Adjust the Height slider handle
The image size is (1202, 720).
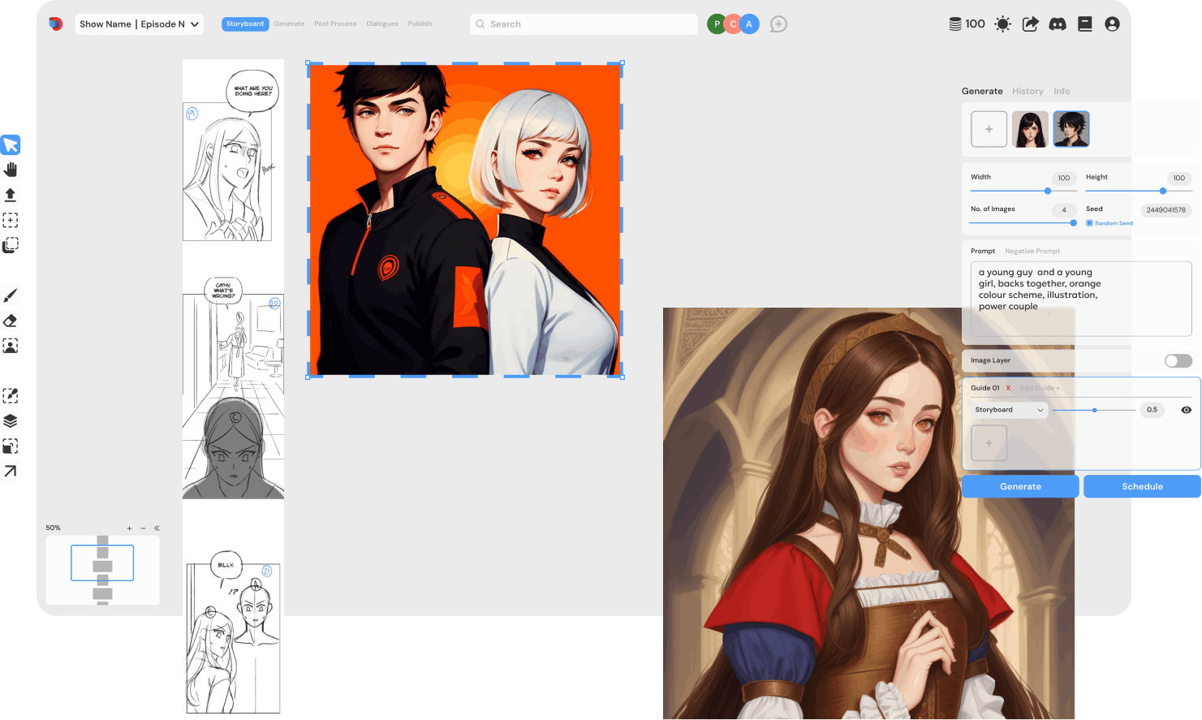(x=1163, y=191)
